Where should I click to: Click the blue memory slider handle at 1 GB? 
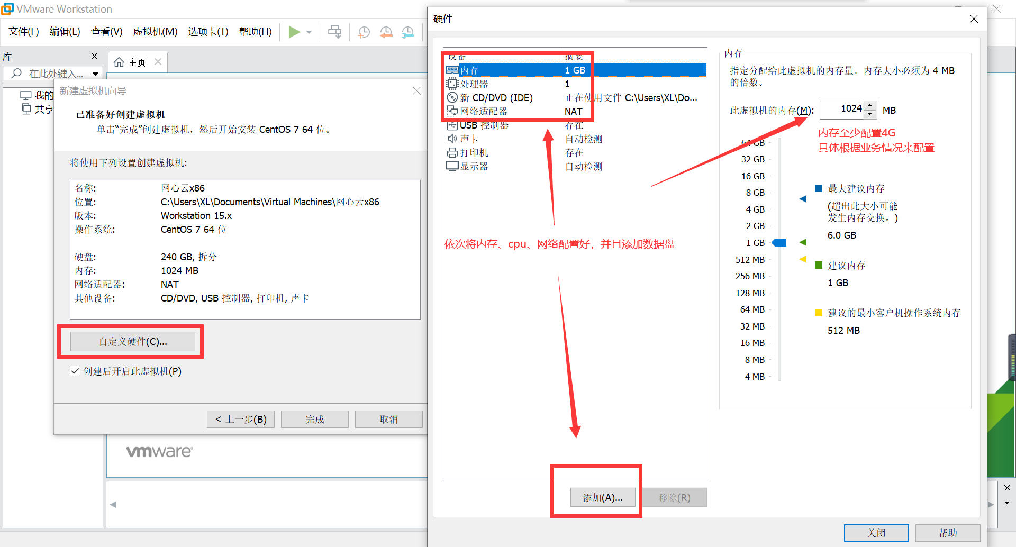coord(779,243)
